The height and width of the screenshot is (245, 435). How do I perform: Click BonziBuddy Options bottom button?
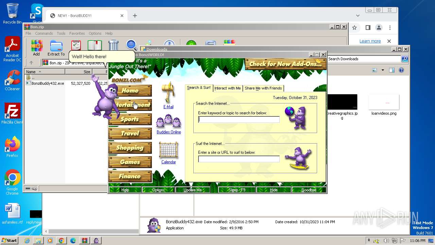pos(158,190)
